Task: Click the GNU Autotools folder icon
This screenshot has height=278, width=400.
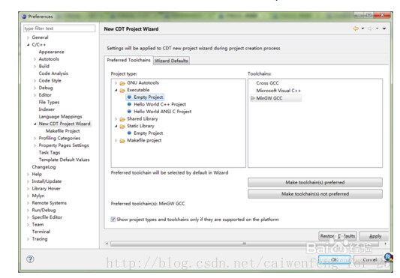Action: point(122,83)
